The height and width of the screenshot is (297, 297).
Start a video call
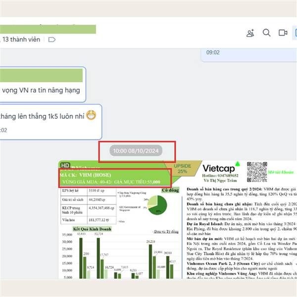(283, 33)
